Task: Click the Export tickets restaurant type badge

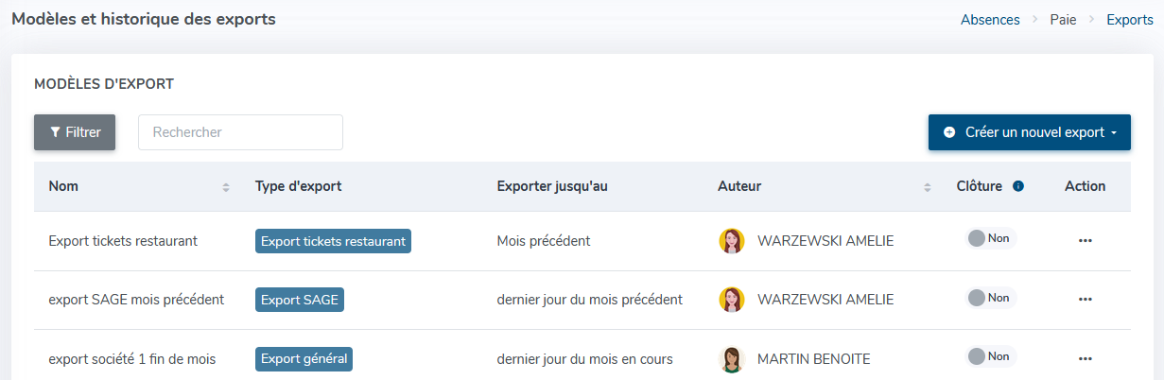Action: point(333,241)
